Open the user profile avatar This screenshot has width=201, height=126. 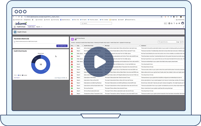(183, 23)
